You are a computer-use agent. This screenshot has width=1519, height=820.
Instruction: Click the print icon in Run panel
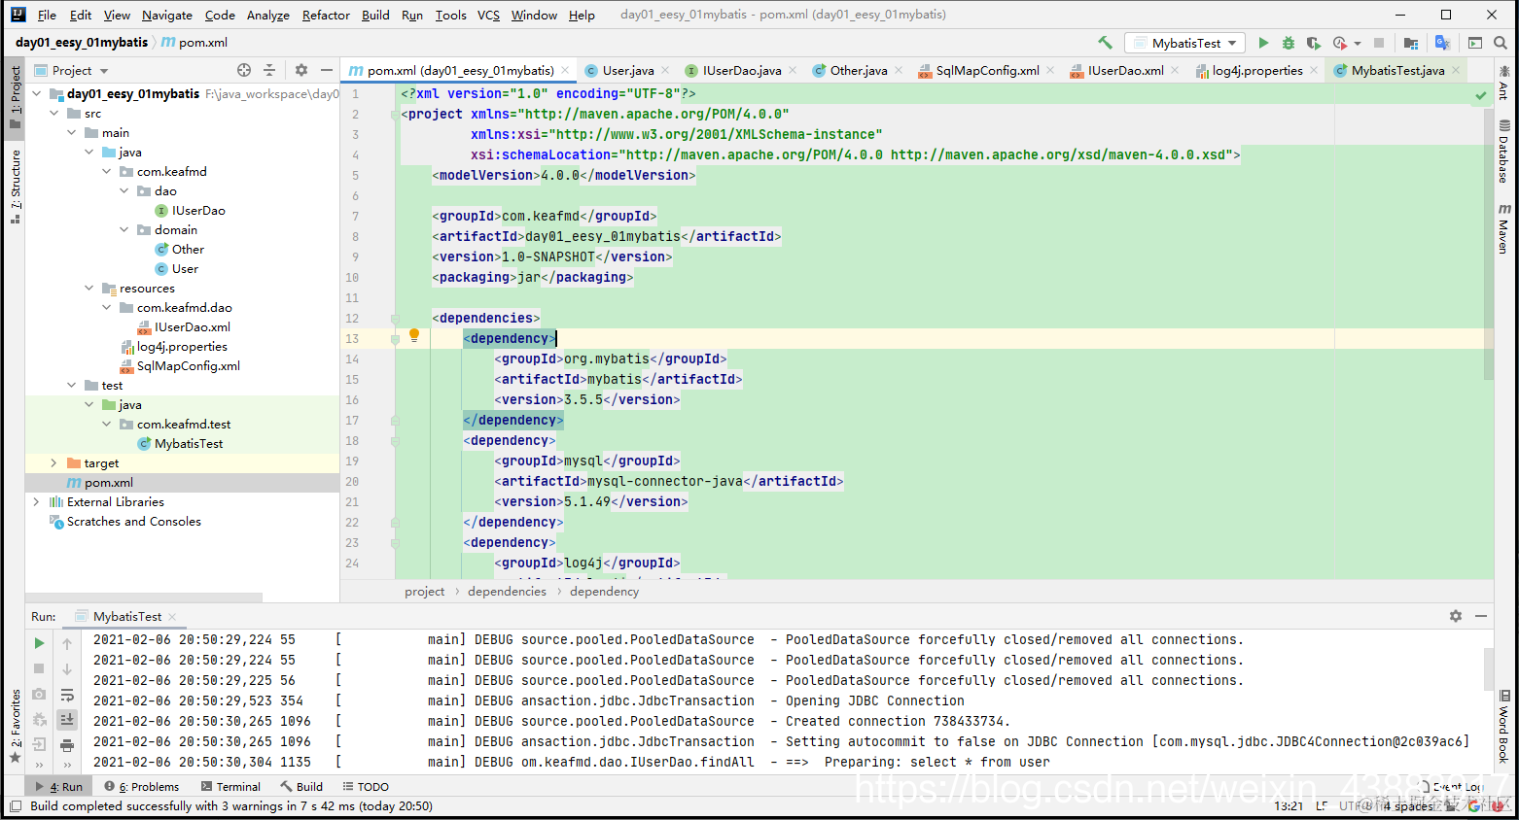point(67,745)
